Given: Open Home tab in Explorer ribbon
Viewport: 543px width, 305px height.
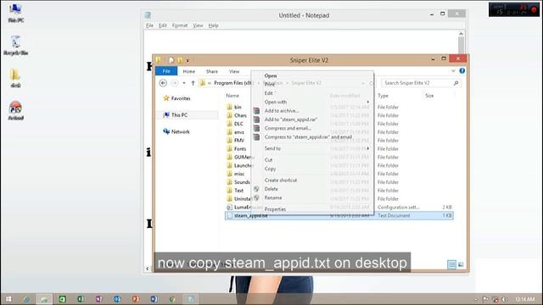Looking at the screenshot, I should tap(188, 71).
